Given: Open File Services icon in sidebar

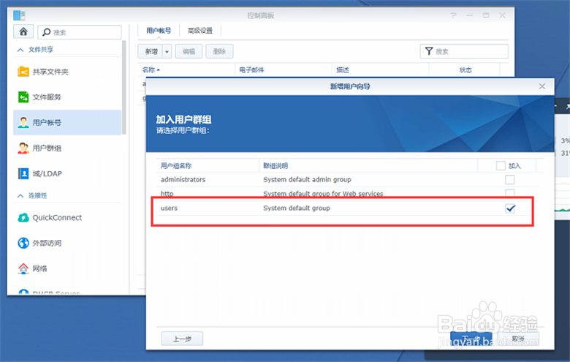Looking at the screenshot, I should pyautogui.click(x=23, y=97).
